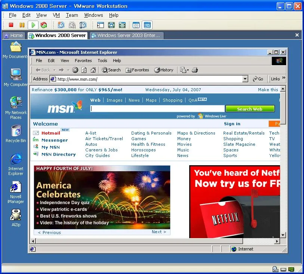Click the Reset virtual machine icon
The width and height of the screenshot is (304, 274).
(44, 25)
